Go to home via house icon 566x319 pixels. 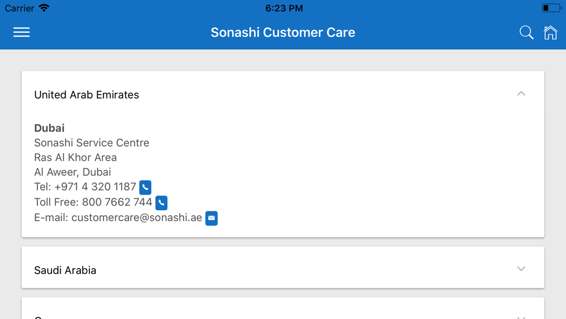pos(551,32)
